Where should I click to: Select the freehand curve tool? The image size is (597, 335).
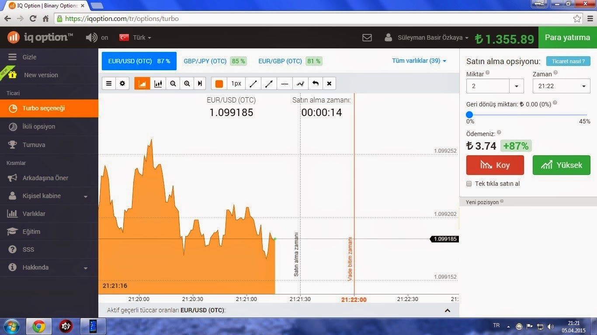tap(300, 83)
